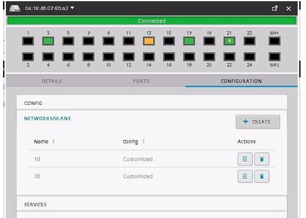Select switch port 7
Image resolution: width=306 pixels, height=218 pixels.
click(x=89, y=41)
